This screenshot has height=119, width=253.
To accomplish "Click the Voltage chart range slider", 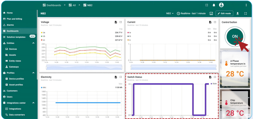I will [x=84, y=67].
